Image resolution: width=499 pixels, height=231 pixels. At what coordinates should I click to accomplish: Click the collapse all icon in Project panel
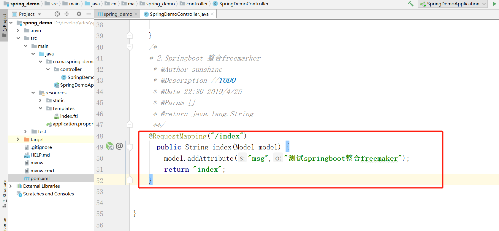click(67, 14)
